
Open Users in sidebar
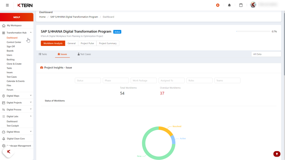[x=9, y=55]
